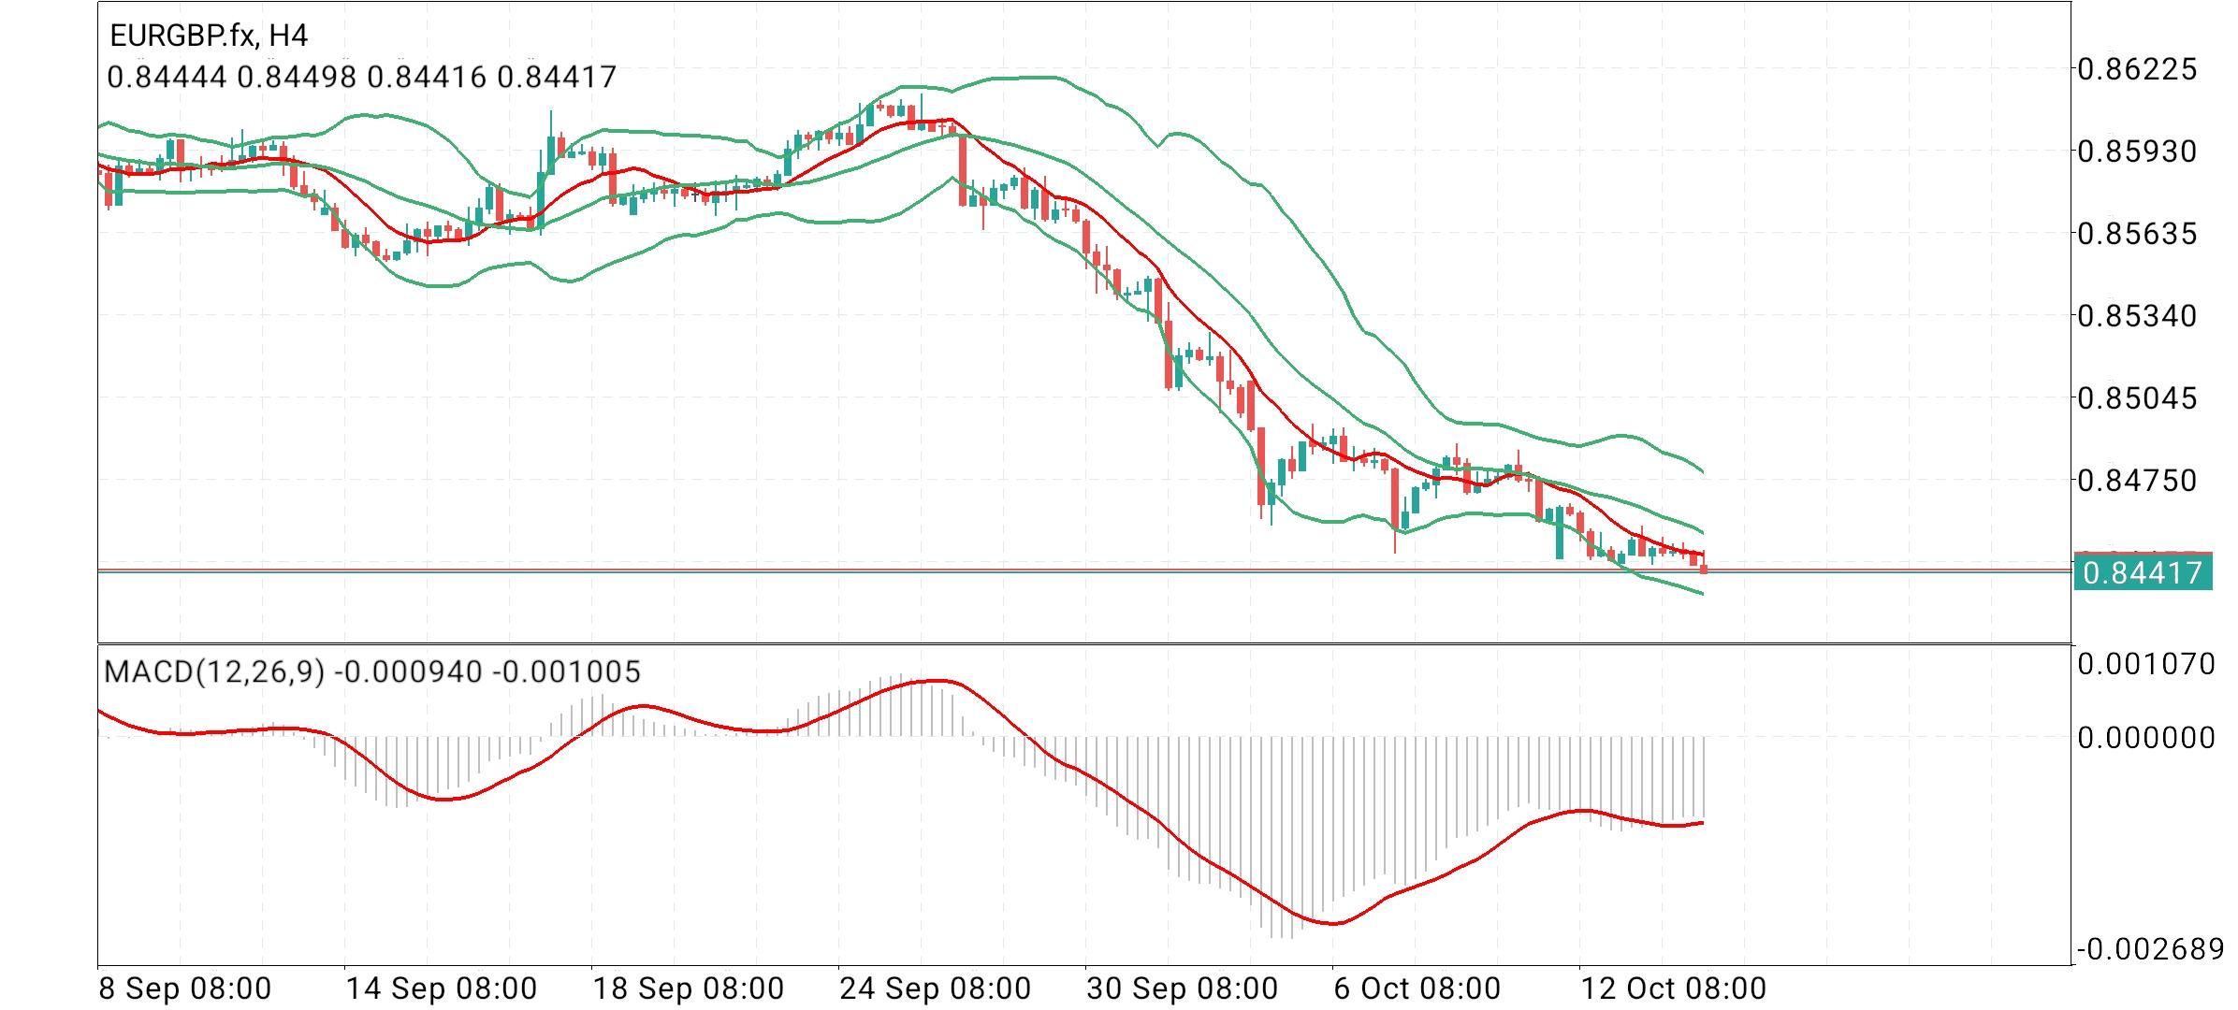
Task: Select price level 0.85635 on the axis
Action: point(2137,233)
